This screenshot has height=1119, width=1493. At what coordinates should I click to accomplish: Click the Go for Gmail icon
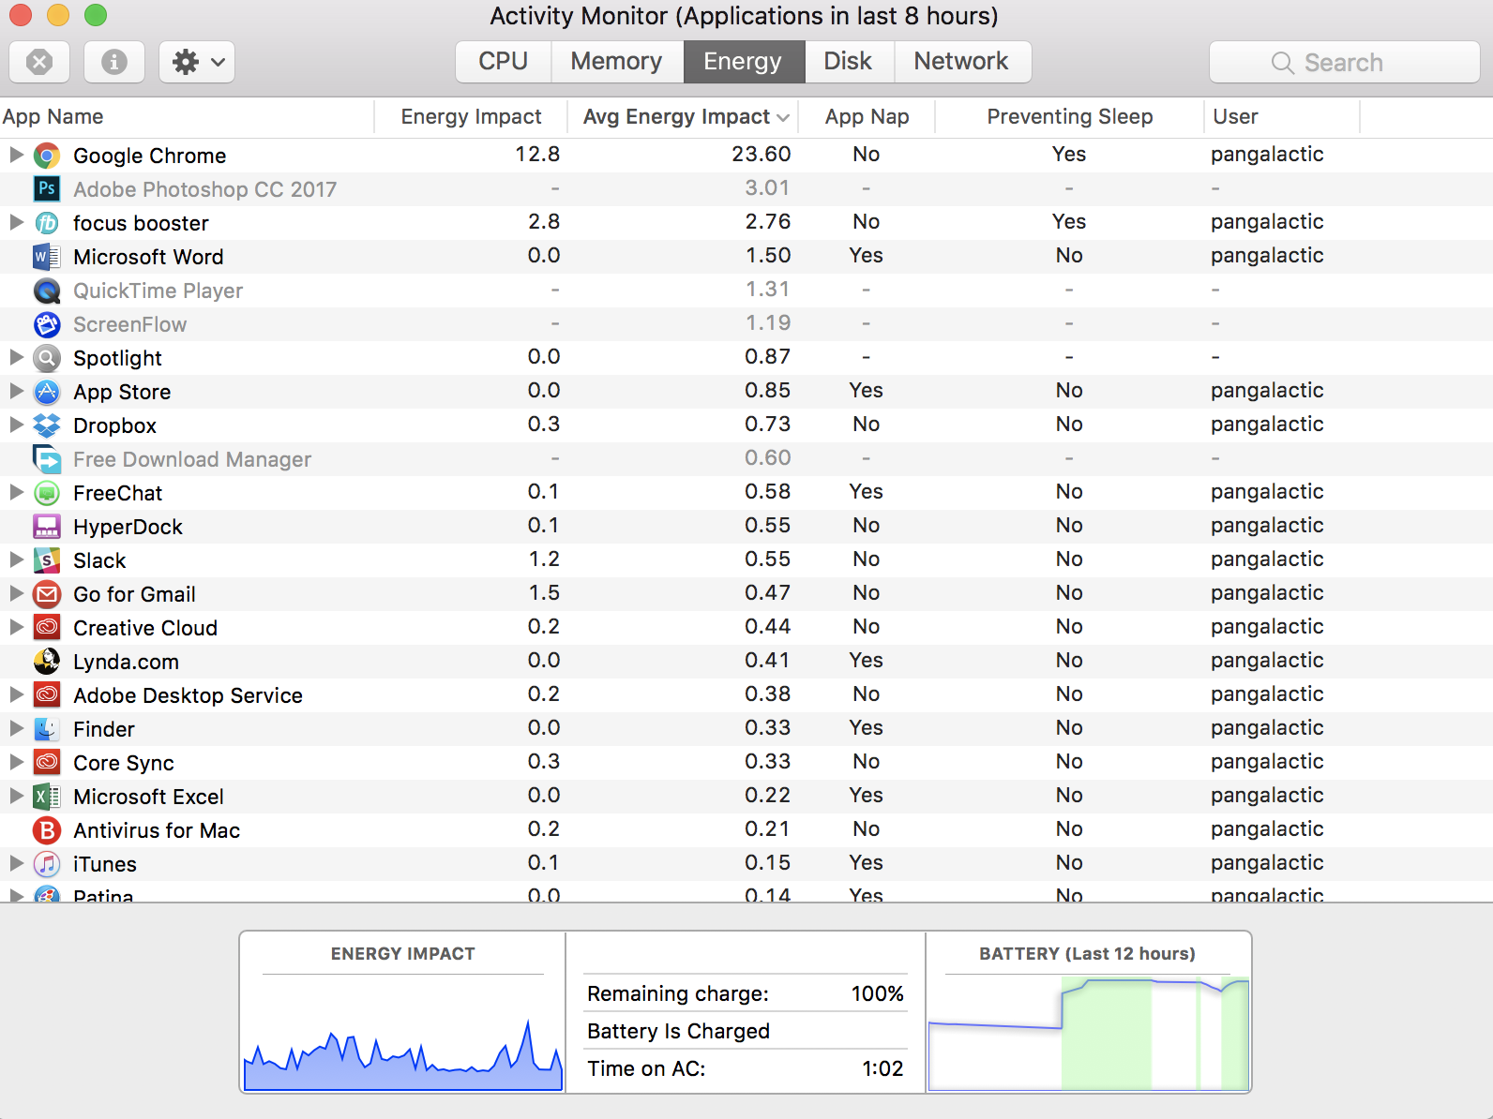click(47, 594)
